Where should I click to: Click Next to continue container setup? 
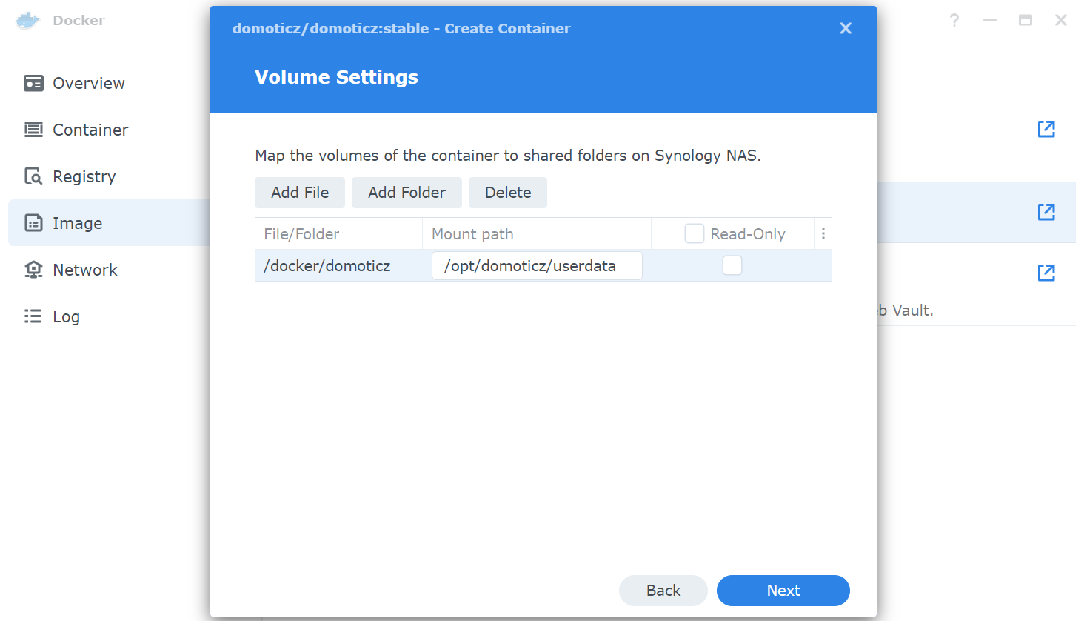(x=783, y=591)
